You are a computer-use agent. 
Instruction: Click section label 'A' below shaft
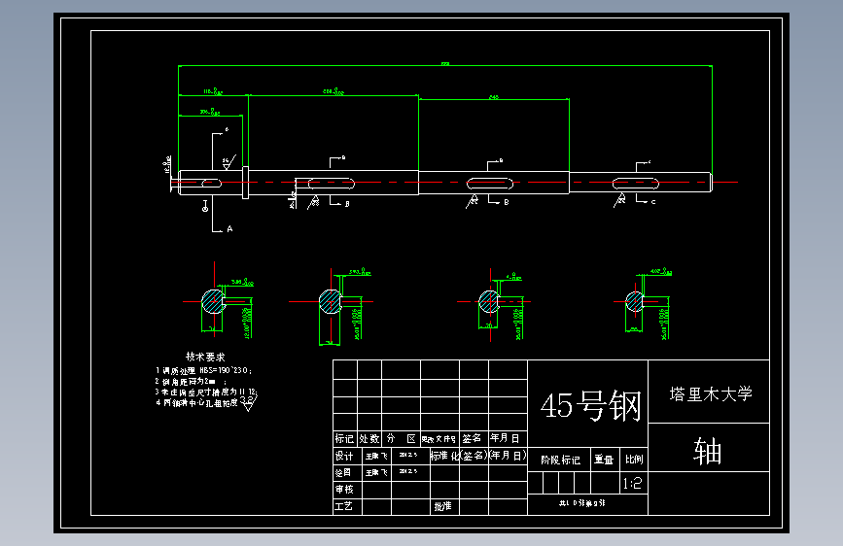pyautogui.click(x=229, y=229)
